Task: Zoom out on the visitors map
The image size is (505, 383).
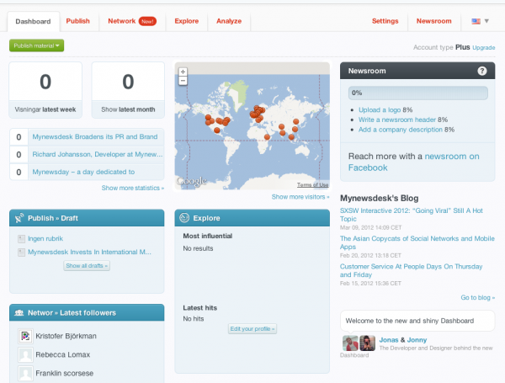Action: pyautogui.click(x=183, y=81)
